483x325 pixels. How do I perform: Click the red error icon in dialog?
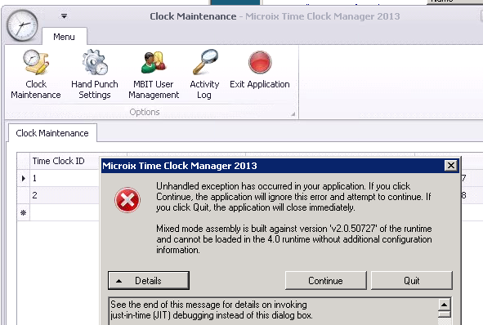point(127,200)
